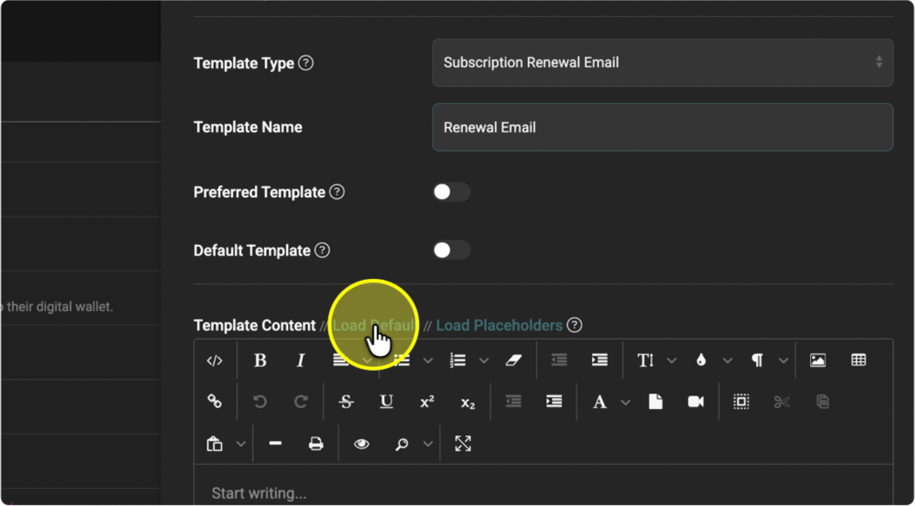Viewport: 915px width, 506px height.
Task: Click the indent icon in top row
Action: coord(600,360)
